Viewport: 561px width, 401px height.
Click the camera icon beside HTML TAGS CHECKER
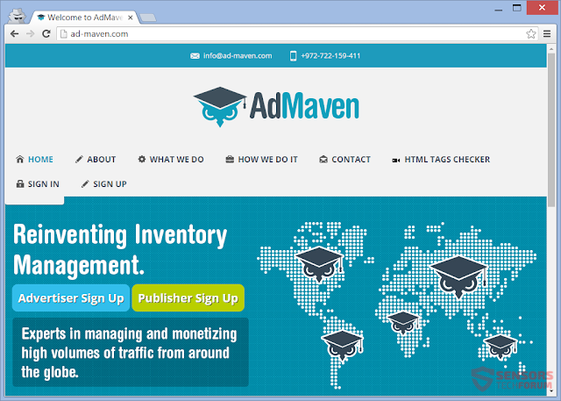[x=395, y=160]
